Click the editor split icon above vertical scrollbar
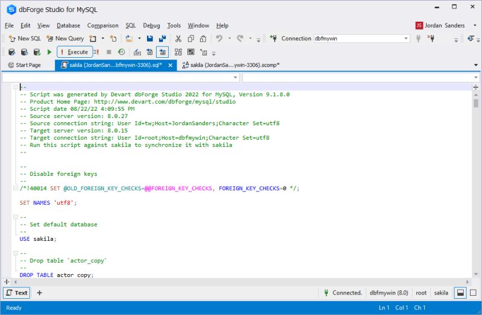This screenshot has width=482, height=315. [475, 87]
